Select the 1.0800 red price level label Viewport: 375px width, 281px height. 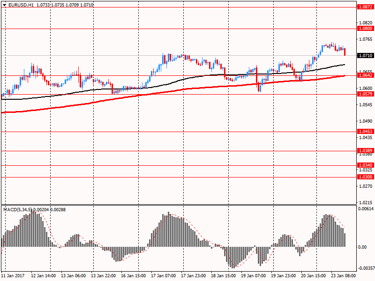tap(365, 29)
